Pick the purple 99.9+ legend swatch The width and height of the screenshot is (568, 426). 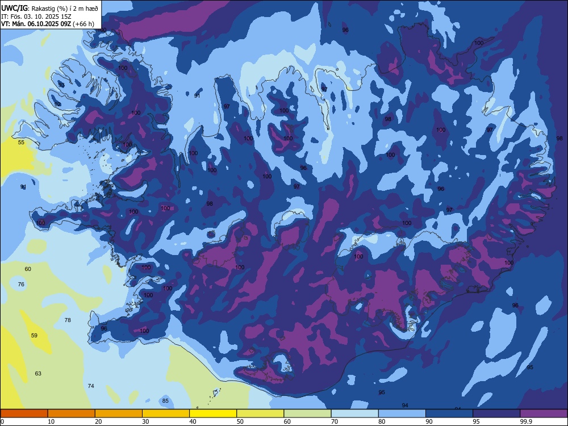(544, 414)
